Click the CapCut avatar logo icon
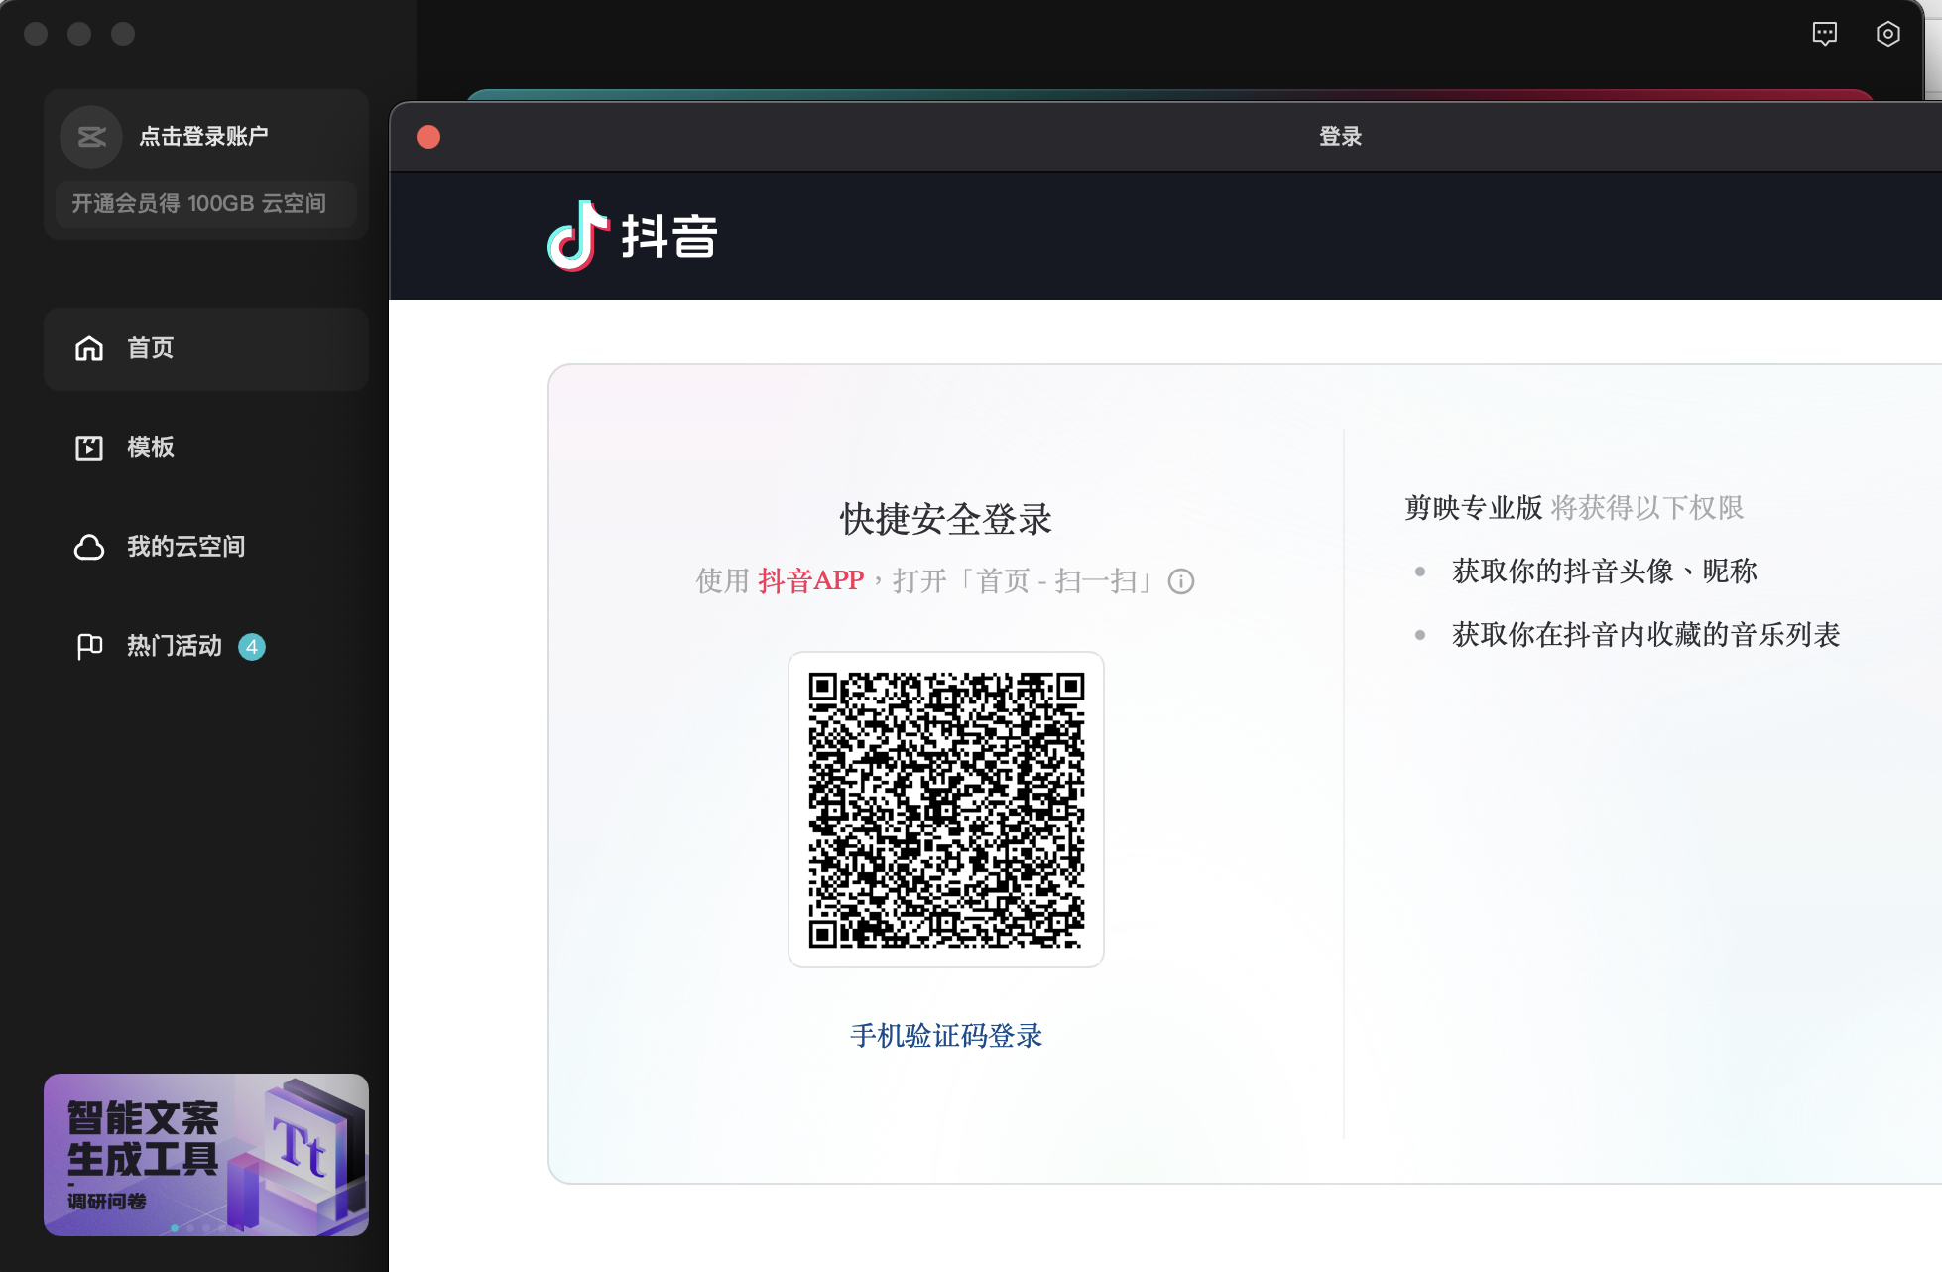The image size is (1942, 1272). point(91,137)
